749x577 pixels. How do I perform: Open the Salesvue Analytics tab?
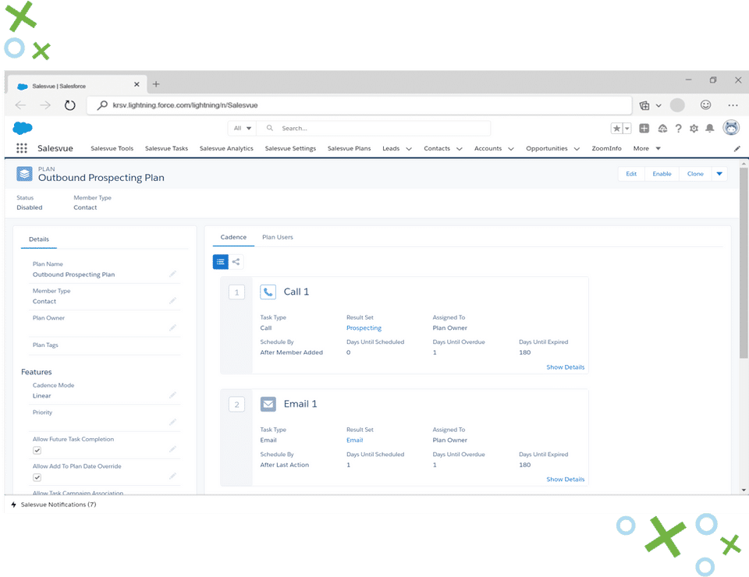click(x=226, y=148)
